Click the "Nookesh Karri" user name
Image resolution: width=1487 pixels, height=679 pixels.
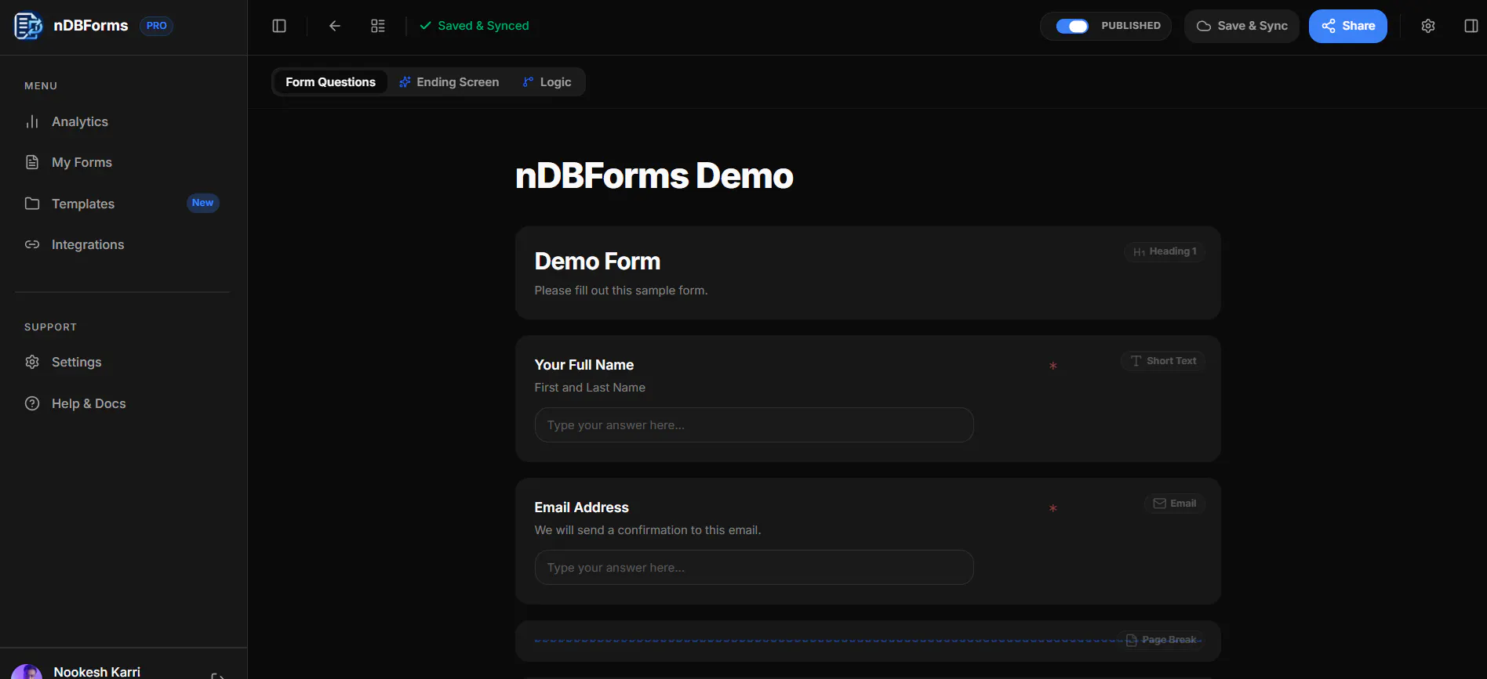(97, 672)
